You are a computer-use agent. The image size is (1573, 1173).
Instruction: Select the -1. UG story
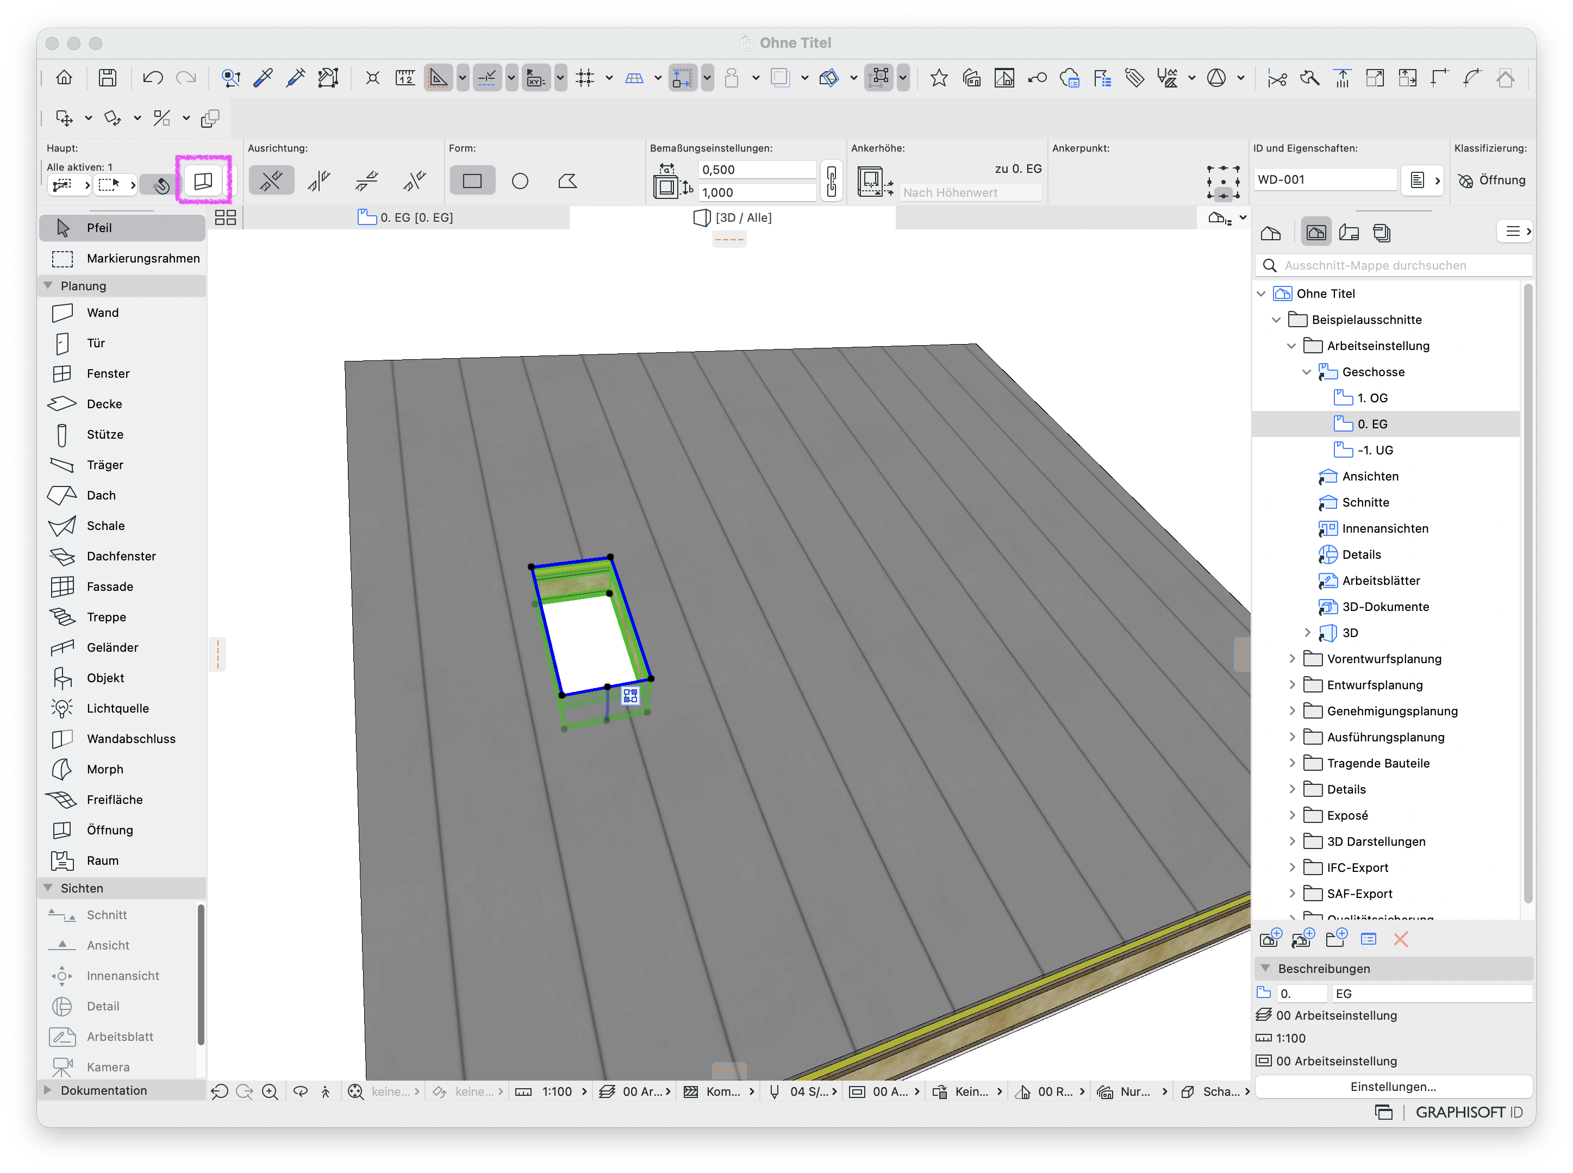click(1374, 450)
